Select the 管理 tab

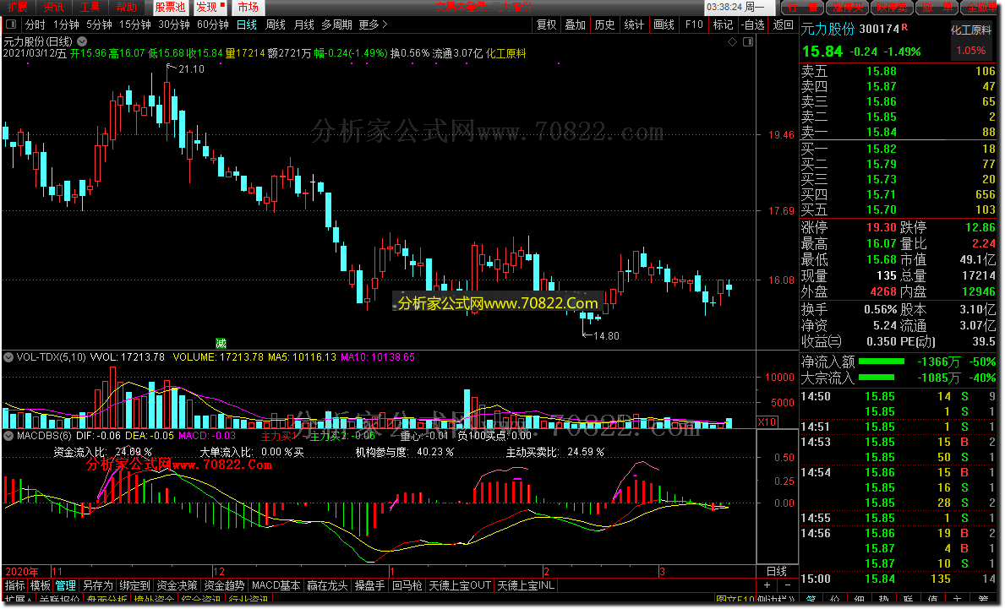65,585
